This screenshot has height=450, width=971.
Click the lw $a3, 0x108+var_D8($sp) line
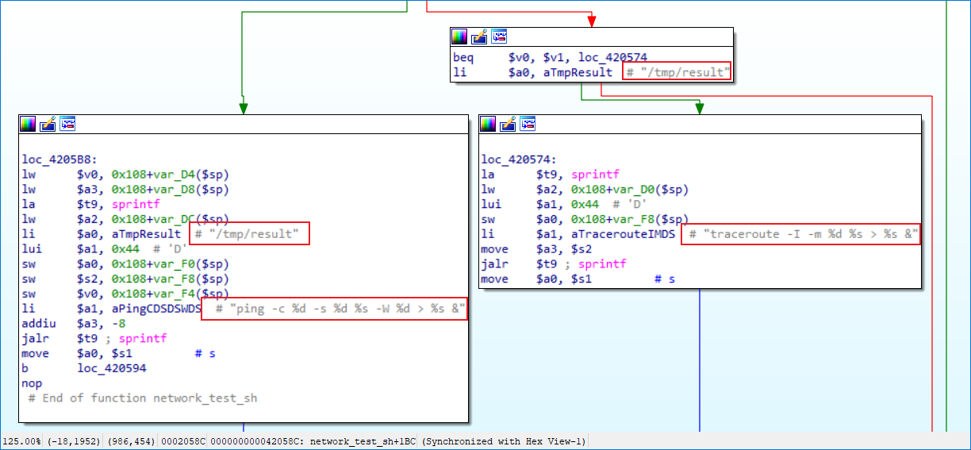pyautogui.click(x=125, y=190)
